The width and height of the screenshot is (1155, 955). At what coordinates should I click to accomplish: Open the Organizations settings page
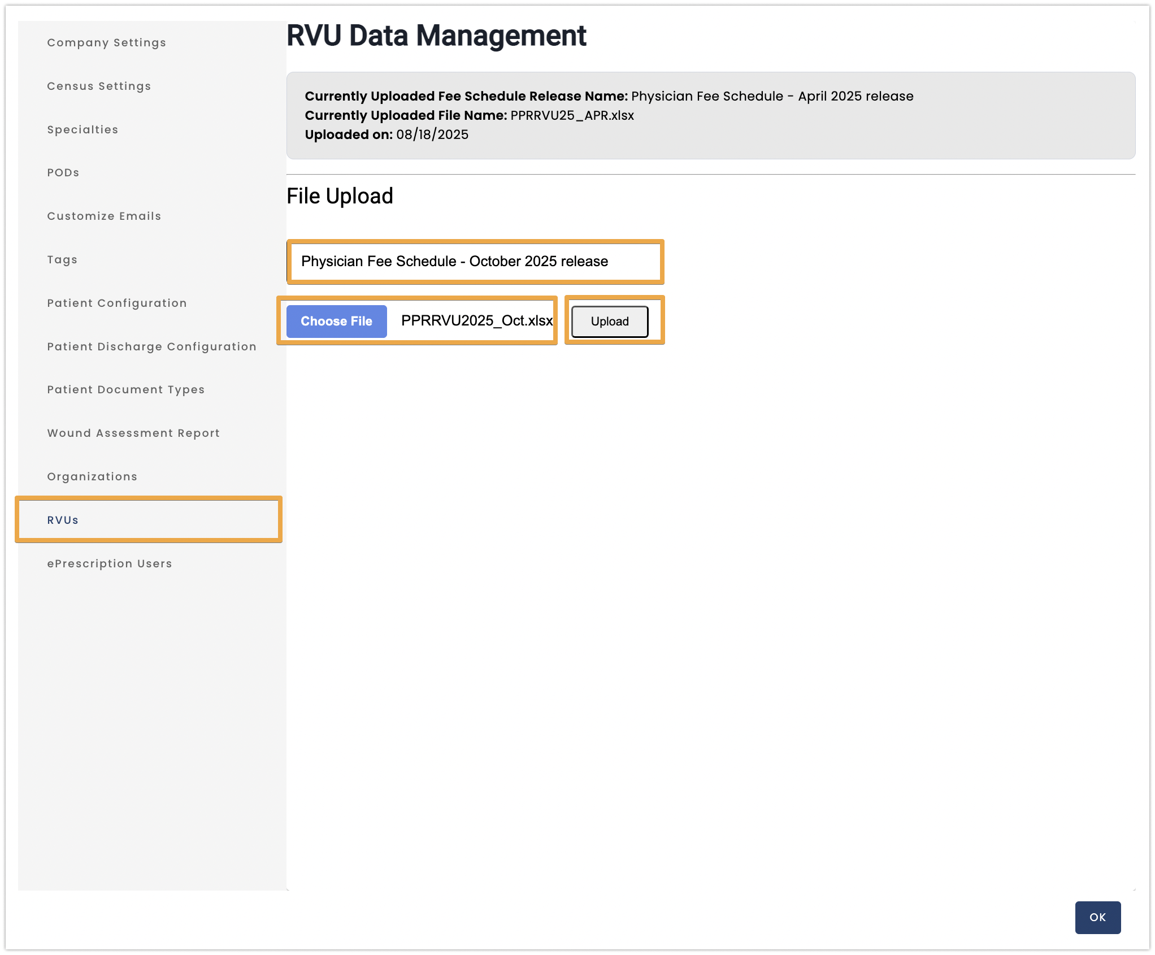click(x=92, y=476)
